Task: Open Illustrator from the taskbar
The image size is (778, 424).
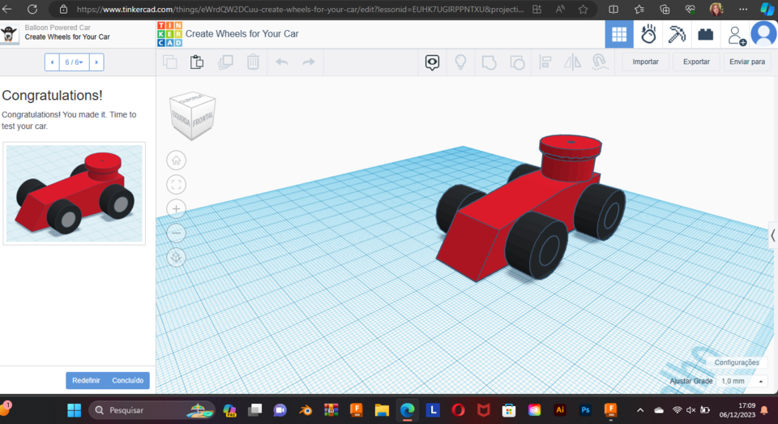Action: tap(560, 410)
